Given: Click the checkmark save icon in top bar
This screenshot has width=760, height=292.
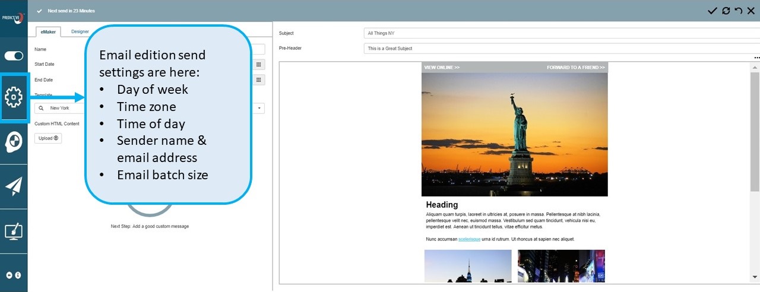Looking at the screenshot, I should 712,11.
